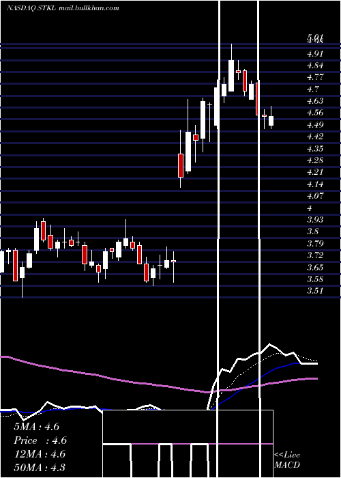Click the 4.7 price axis label
Screen dimensions: 341x478
click(x=312, y=89)
